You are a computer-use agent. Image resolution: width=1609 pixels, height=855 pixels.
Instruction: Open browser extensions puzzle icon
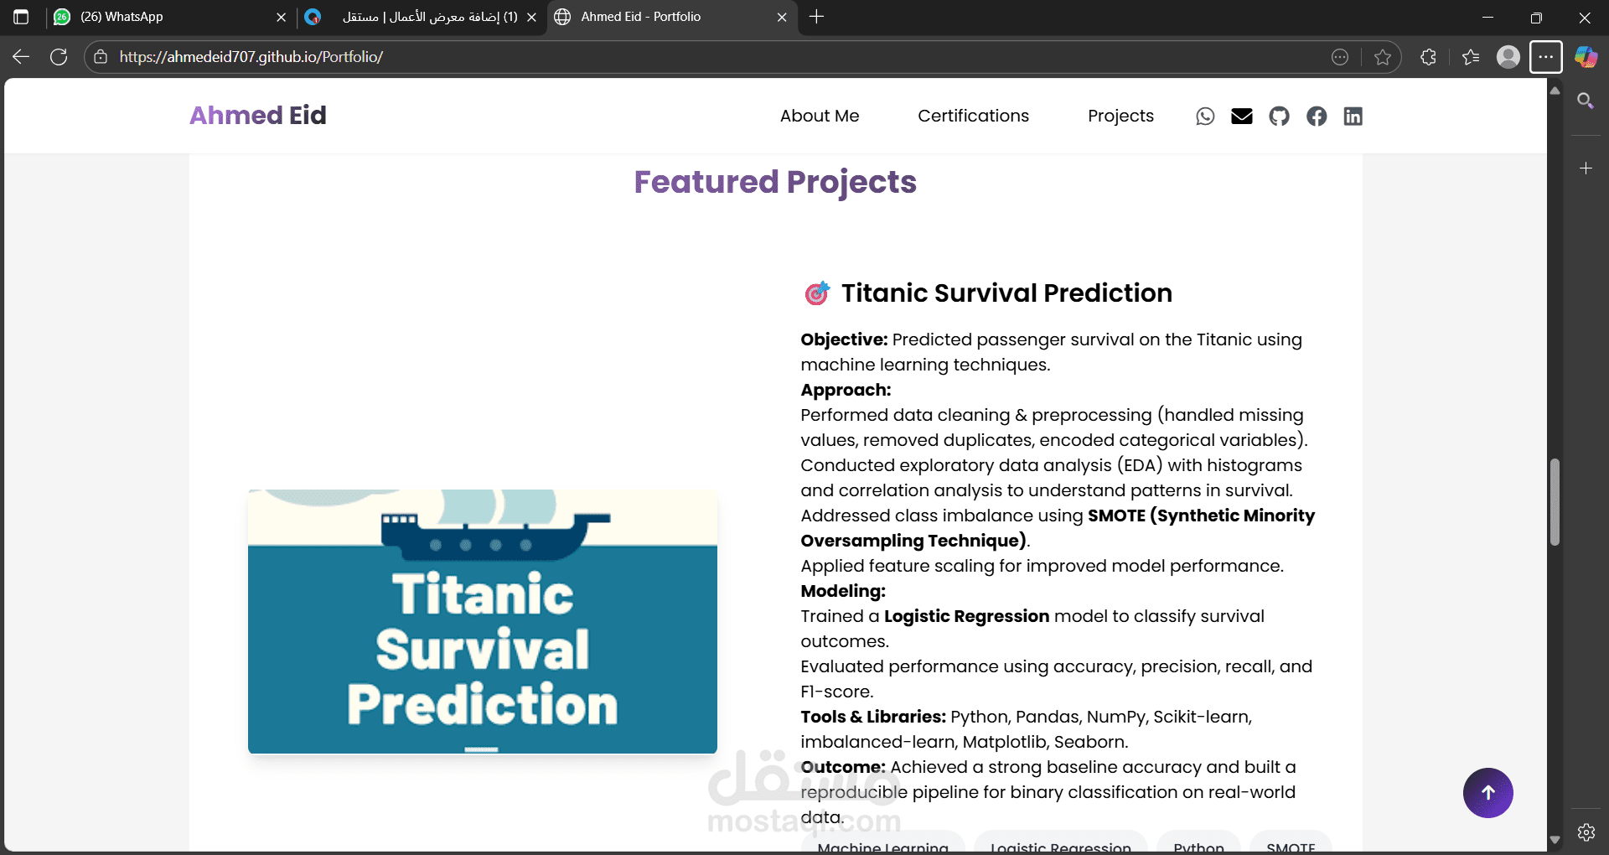(1429, 57)
